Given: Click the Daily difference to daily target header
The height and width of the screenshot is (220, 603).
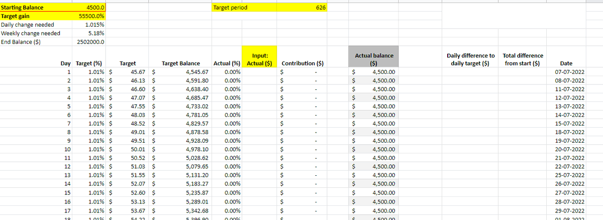Looking at the screenshot, I should click(470, 59).
